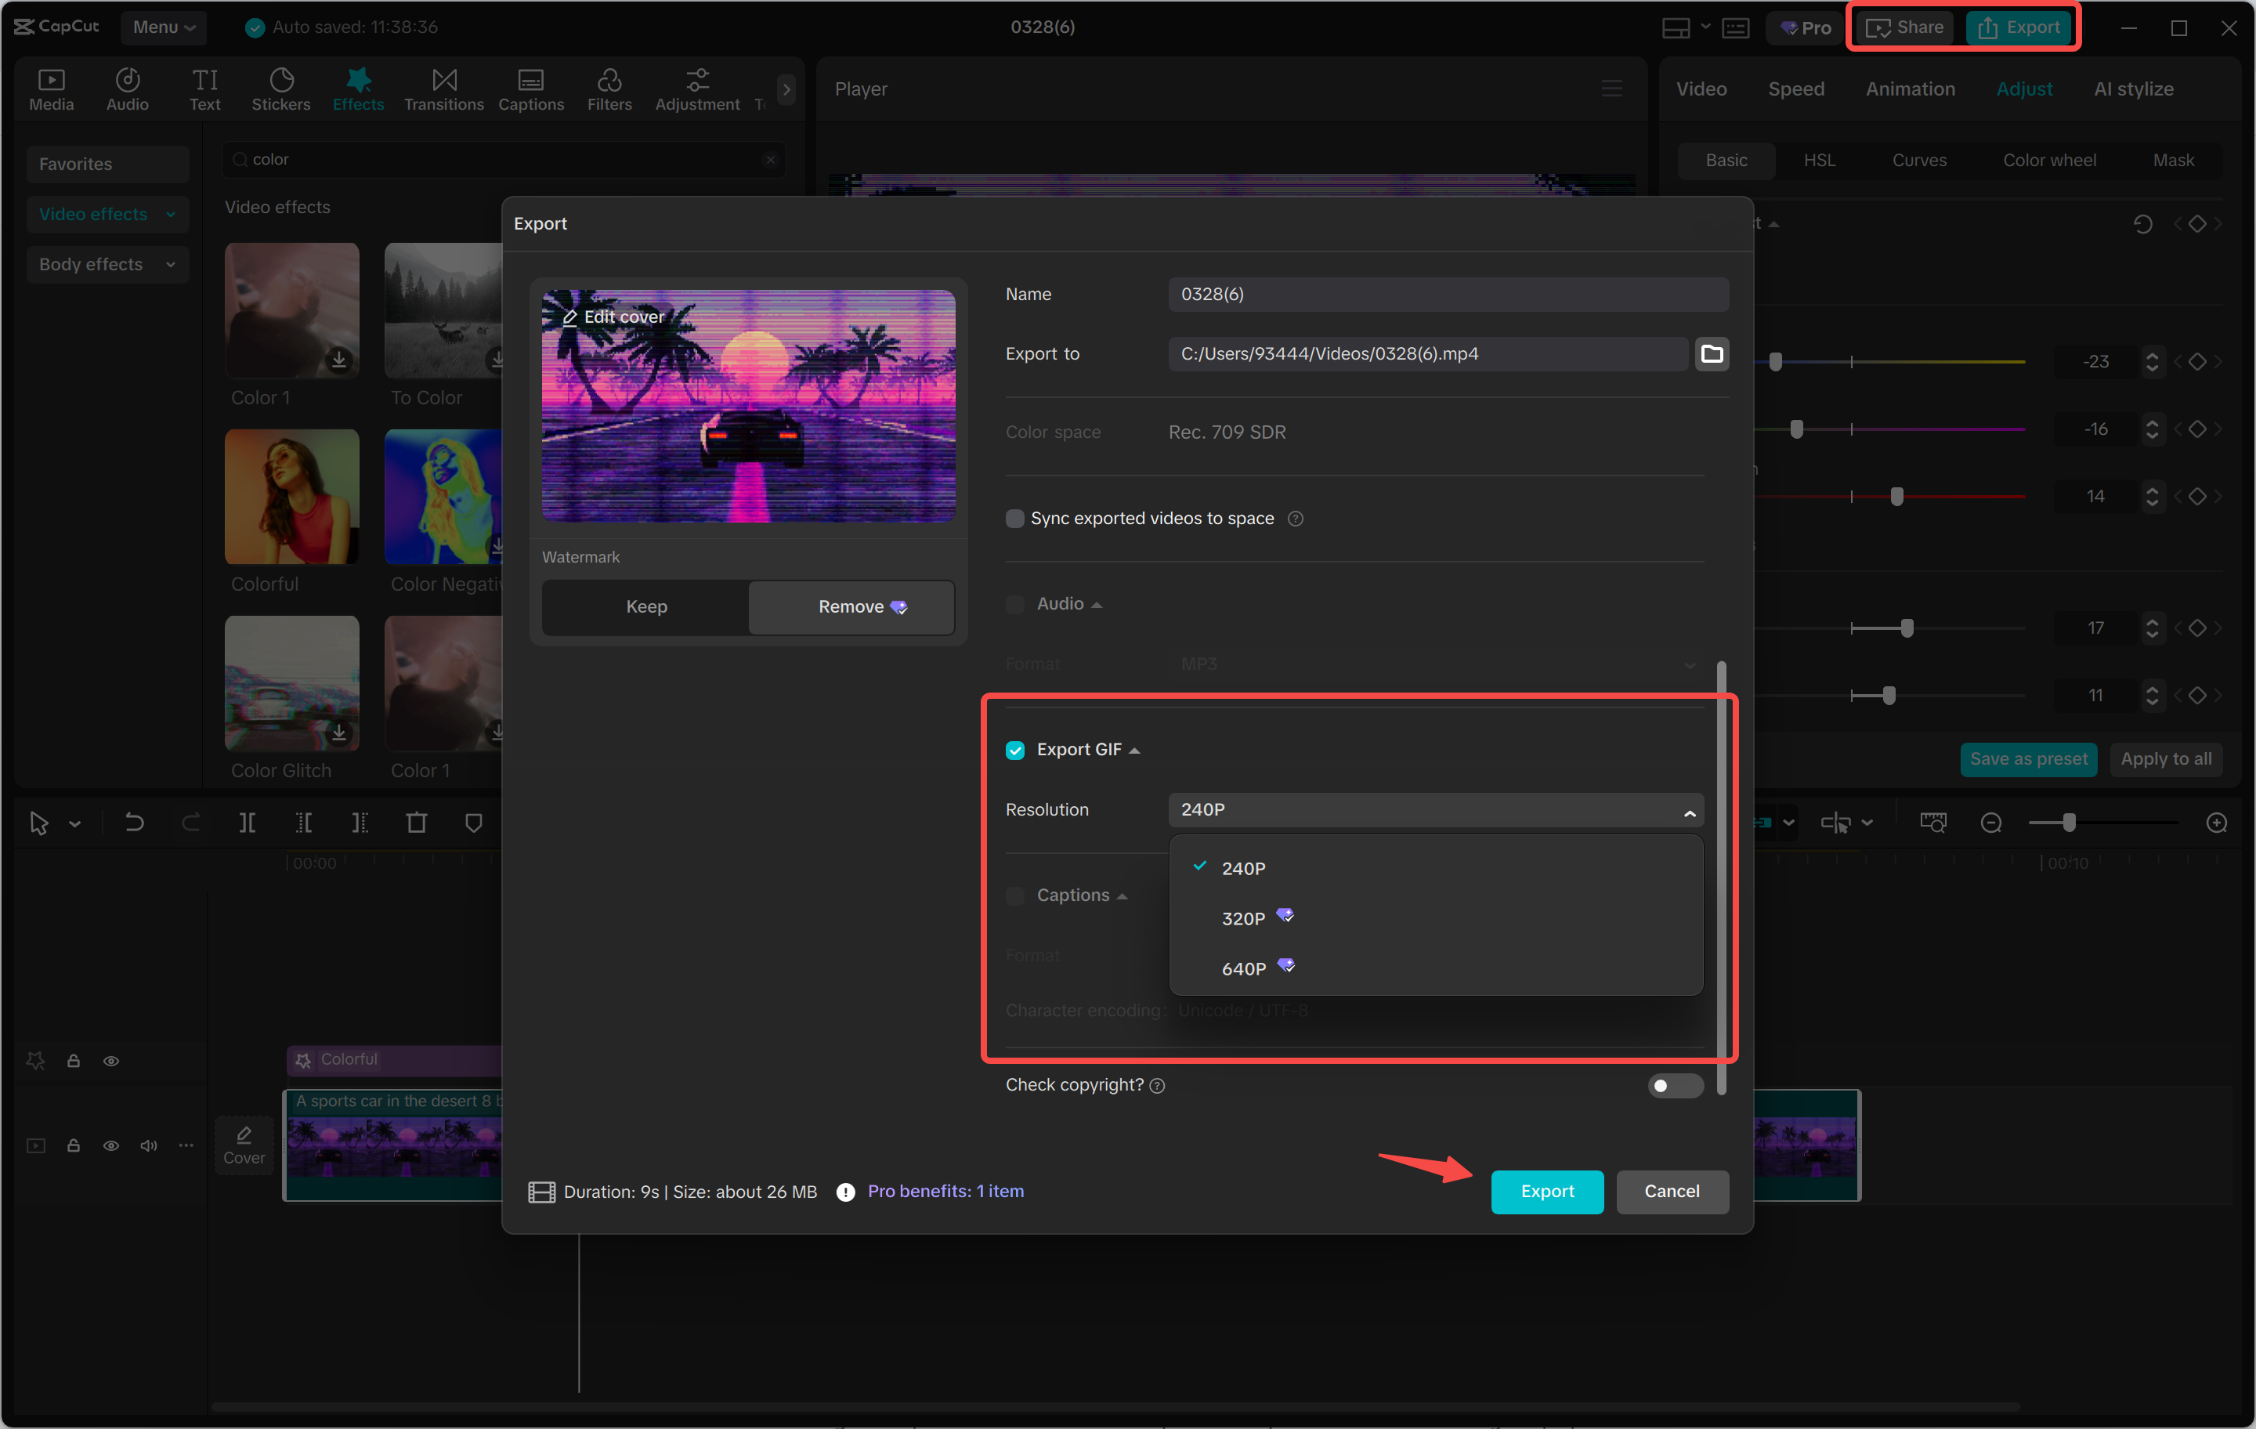This screenshot has width=2256, height=1429.
Task: Select the Color Glitch effect thumbnail
Action: 291,684
